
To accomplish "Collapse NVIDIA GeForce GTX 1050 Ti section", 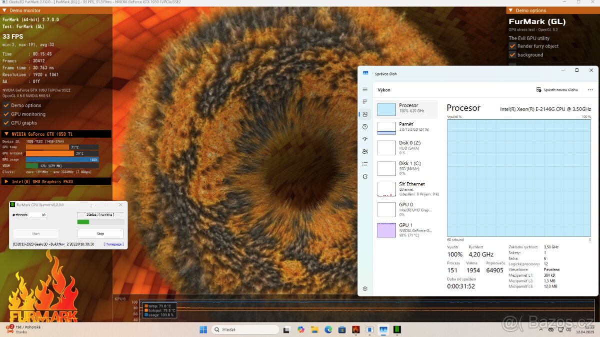I will [6, 134].
